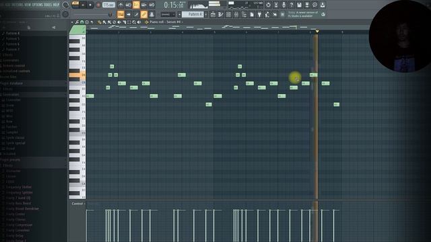
Task: Click the highlighted D6 piano key
Action: (77, 75)
